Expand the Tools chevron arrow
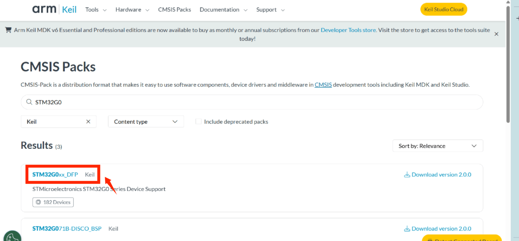This screenshot has height=241, width=519. click(x=105, y=10)
